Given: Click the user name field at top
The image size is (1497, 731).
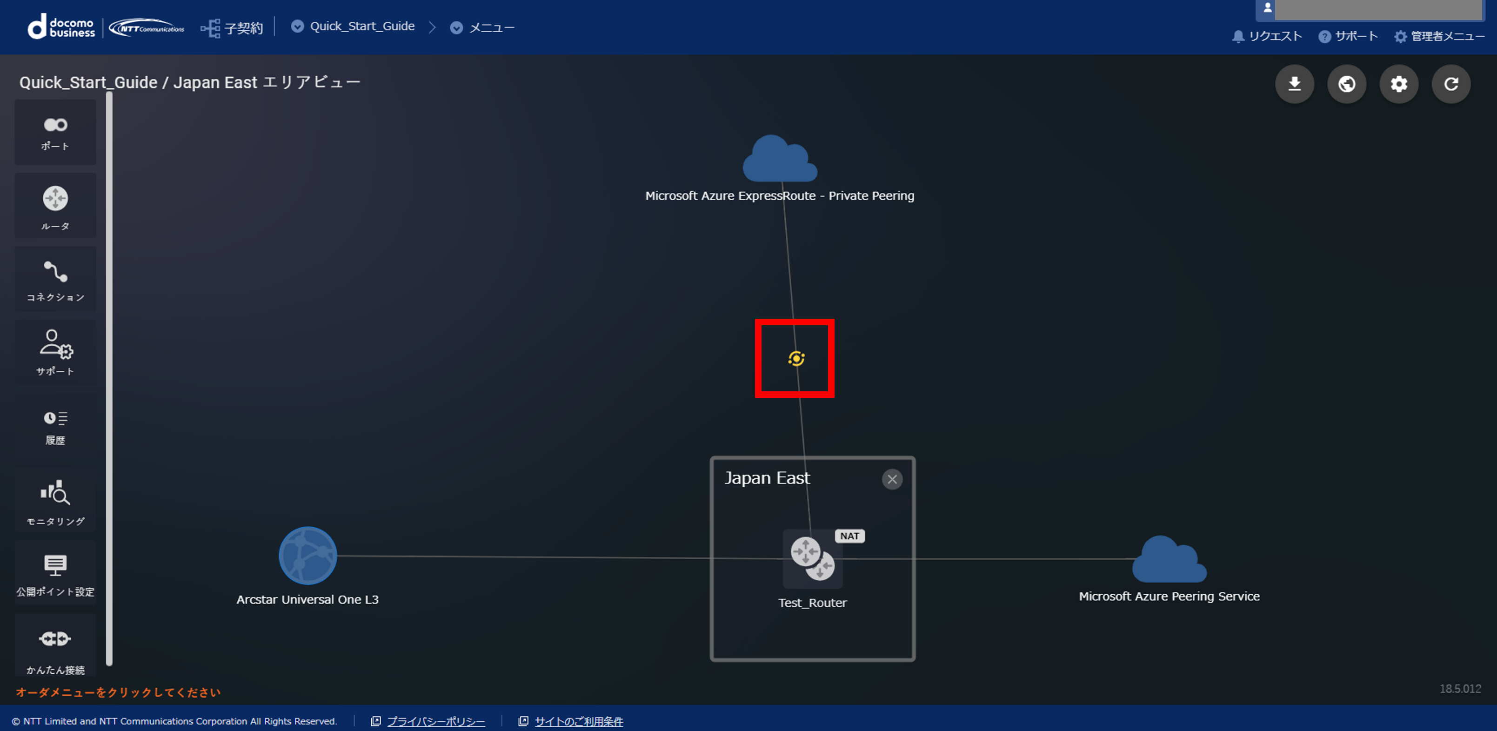Looking at the screenshot, I should [x=1378, y=9].
